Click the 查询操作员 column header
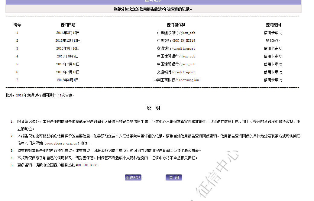 click(x=176, y=25)
